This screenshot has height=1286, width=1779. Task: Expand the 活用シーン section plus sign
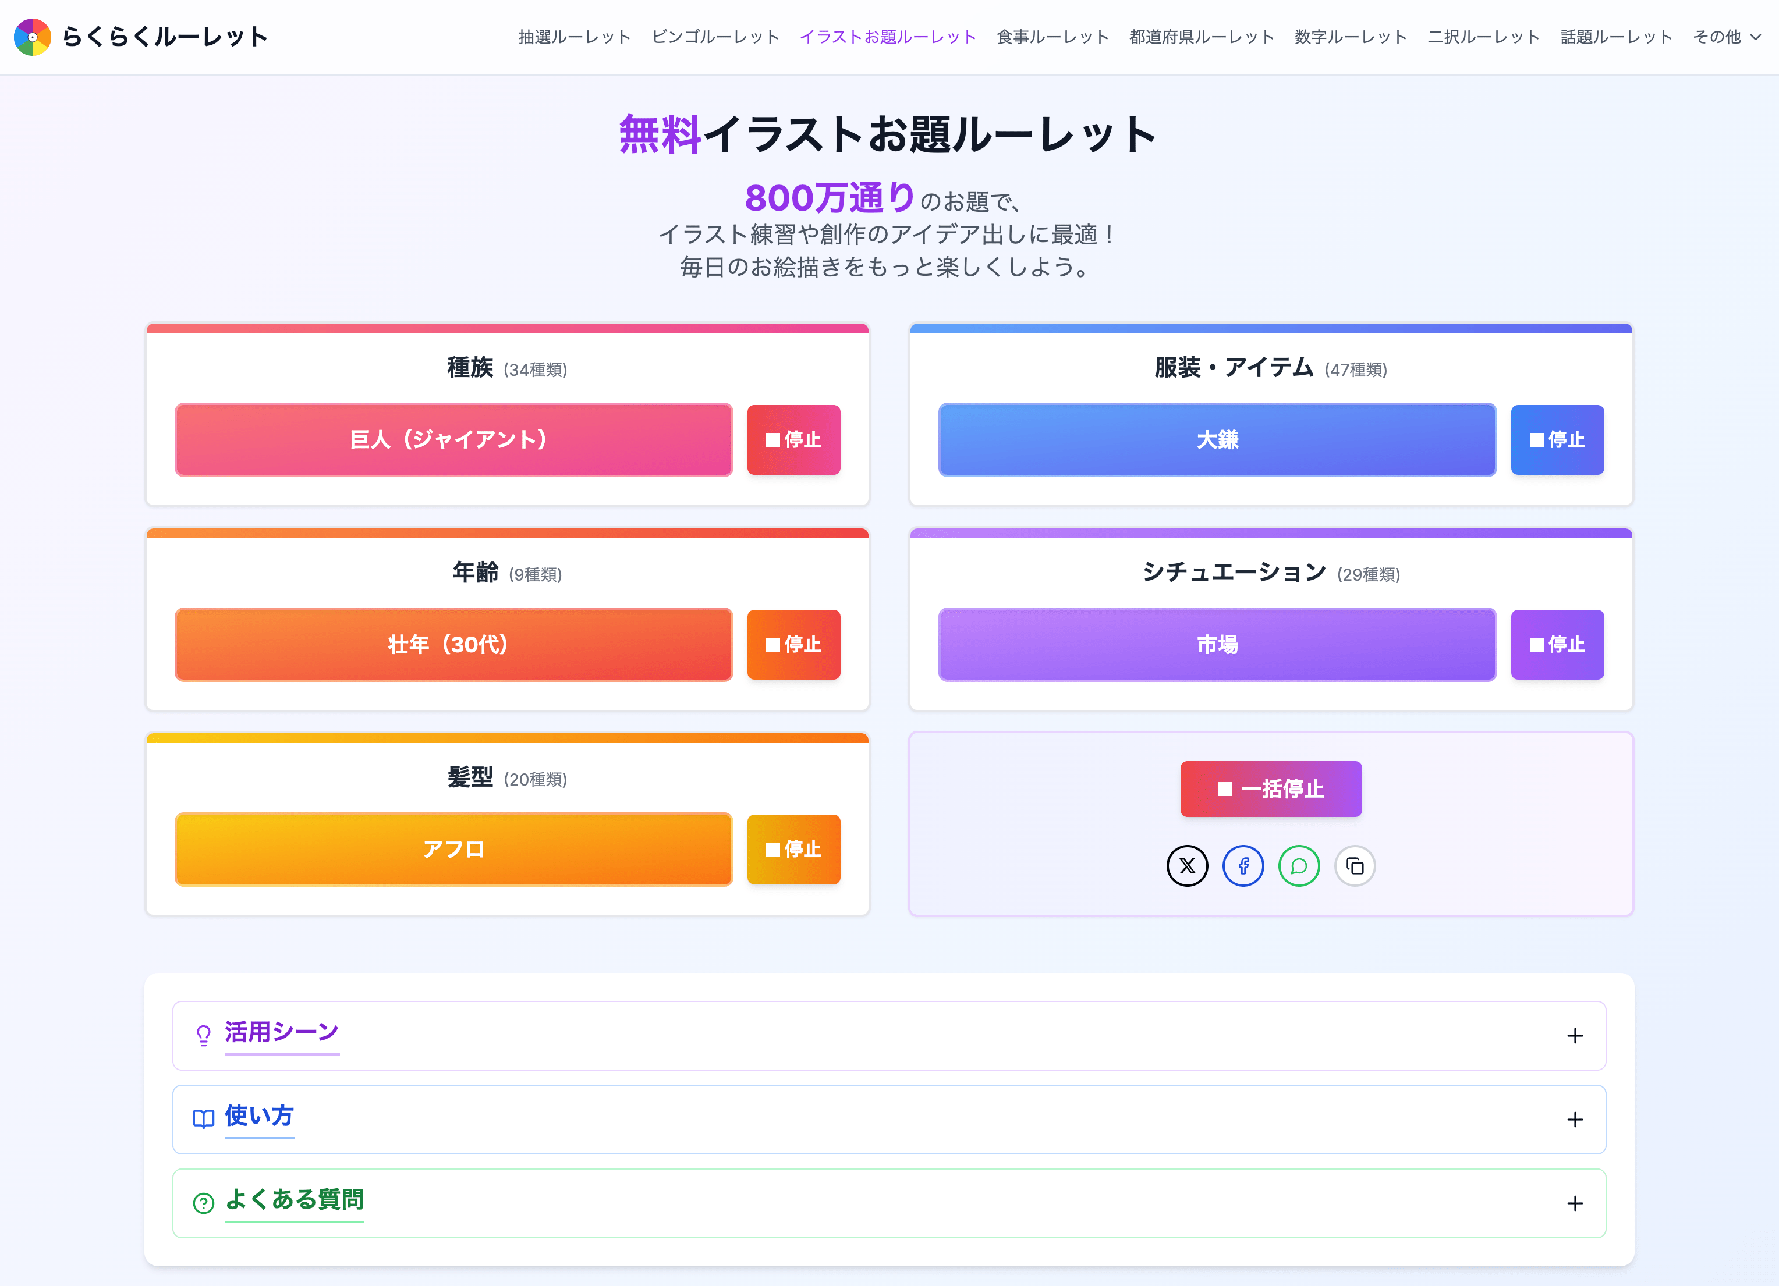1574,1036
